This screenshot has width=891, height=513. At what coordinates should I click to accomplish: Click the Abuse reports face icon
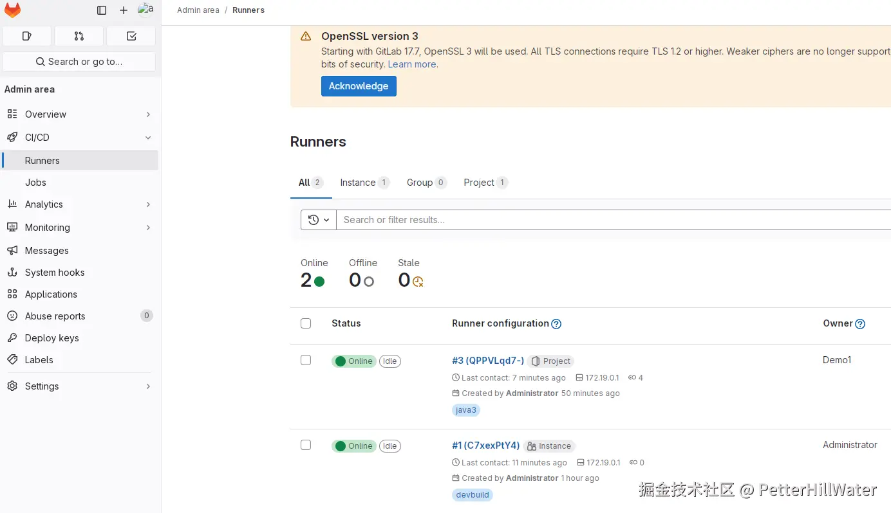(x=12, y=316)
